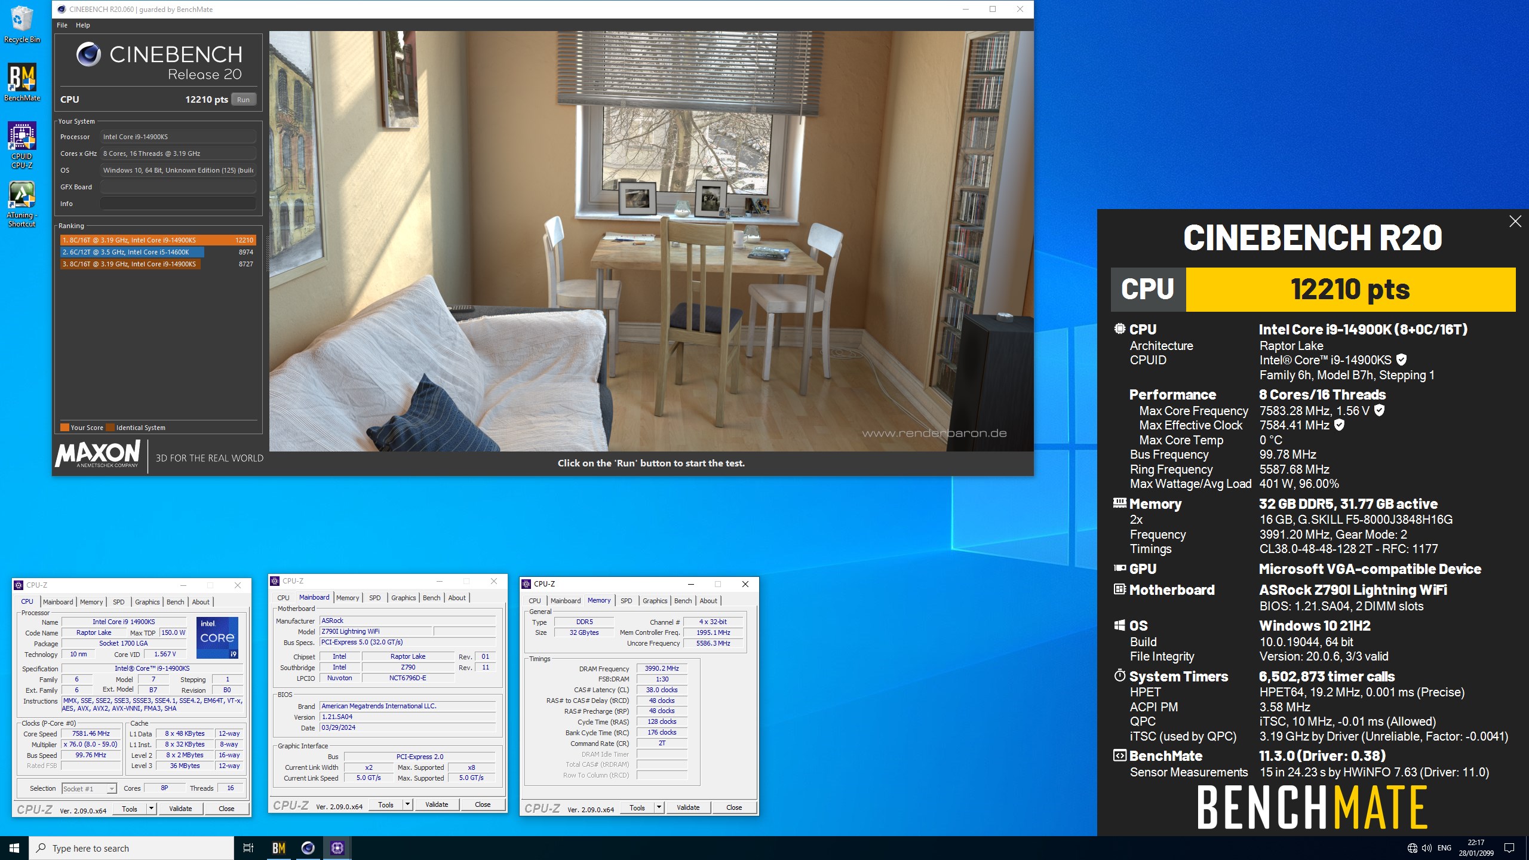1529x860 pixels.
Task: Open Tools dropdown arrow in CPU-Z Mainboard window
Action: 408,804
